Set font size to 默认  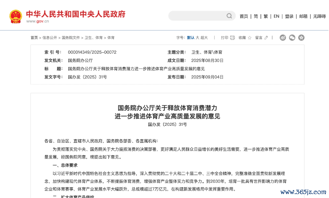[191, 37]
